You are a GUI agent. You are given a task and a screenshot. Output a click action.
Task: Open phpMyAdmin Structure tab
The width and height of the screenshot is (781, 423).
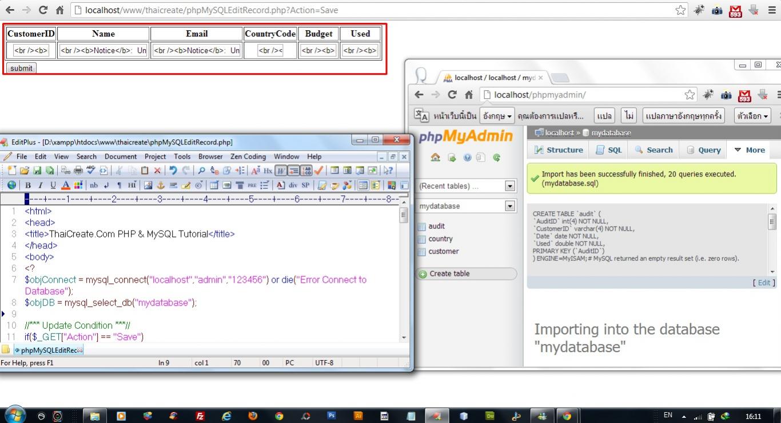pyautogui.click(x=559, y=150)
